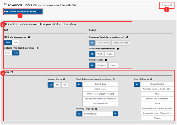This screenshot has width=177, height=125.
Task: Click info icon beside Migrant Status
Action: click(x=64, y=79)
